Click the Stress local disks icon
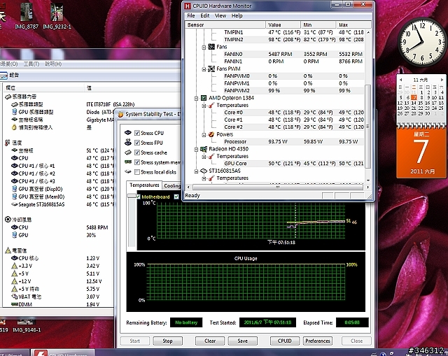Viewport: 448px width, 356px height. [x=128, y=171]
